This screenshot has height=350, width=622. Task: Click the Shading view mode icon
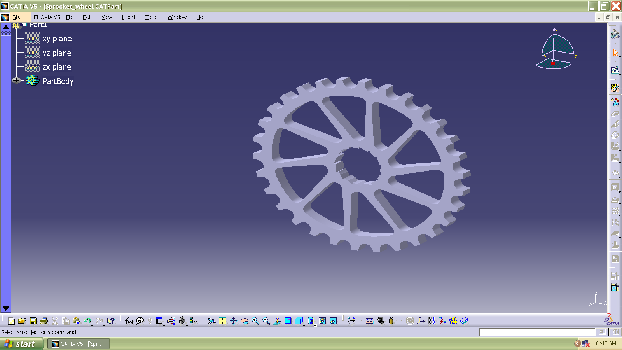tap(310, 321)
